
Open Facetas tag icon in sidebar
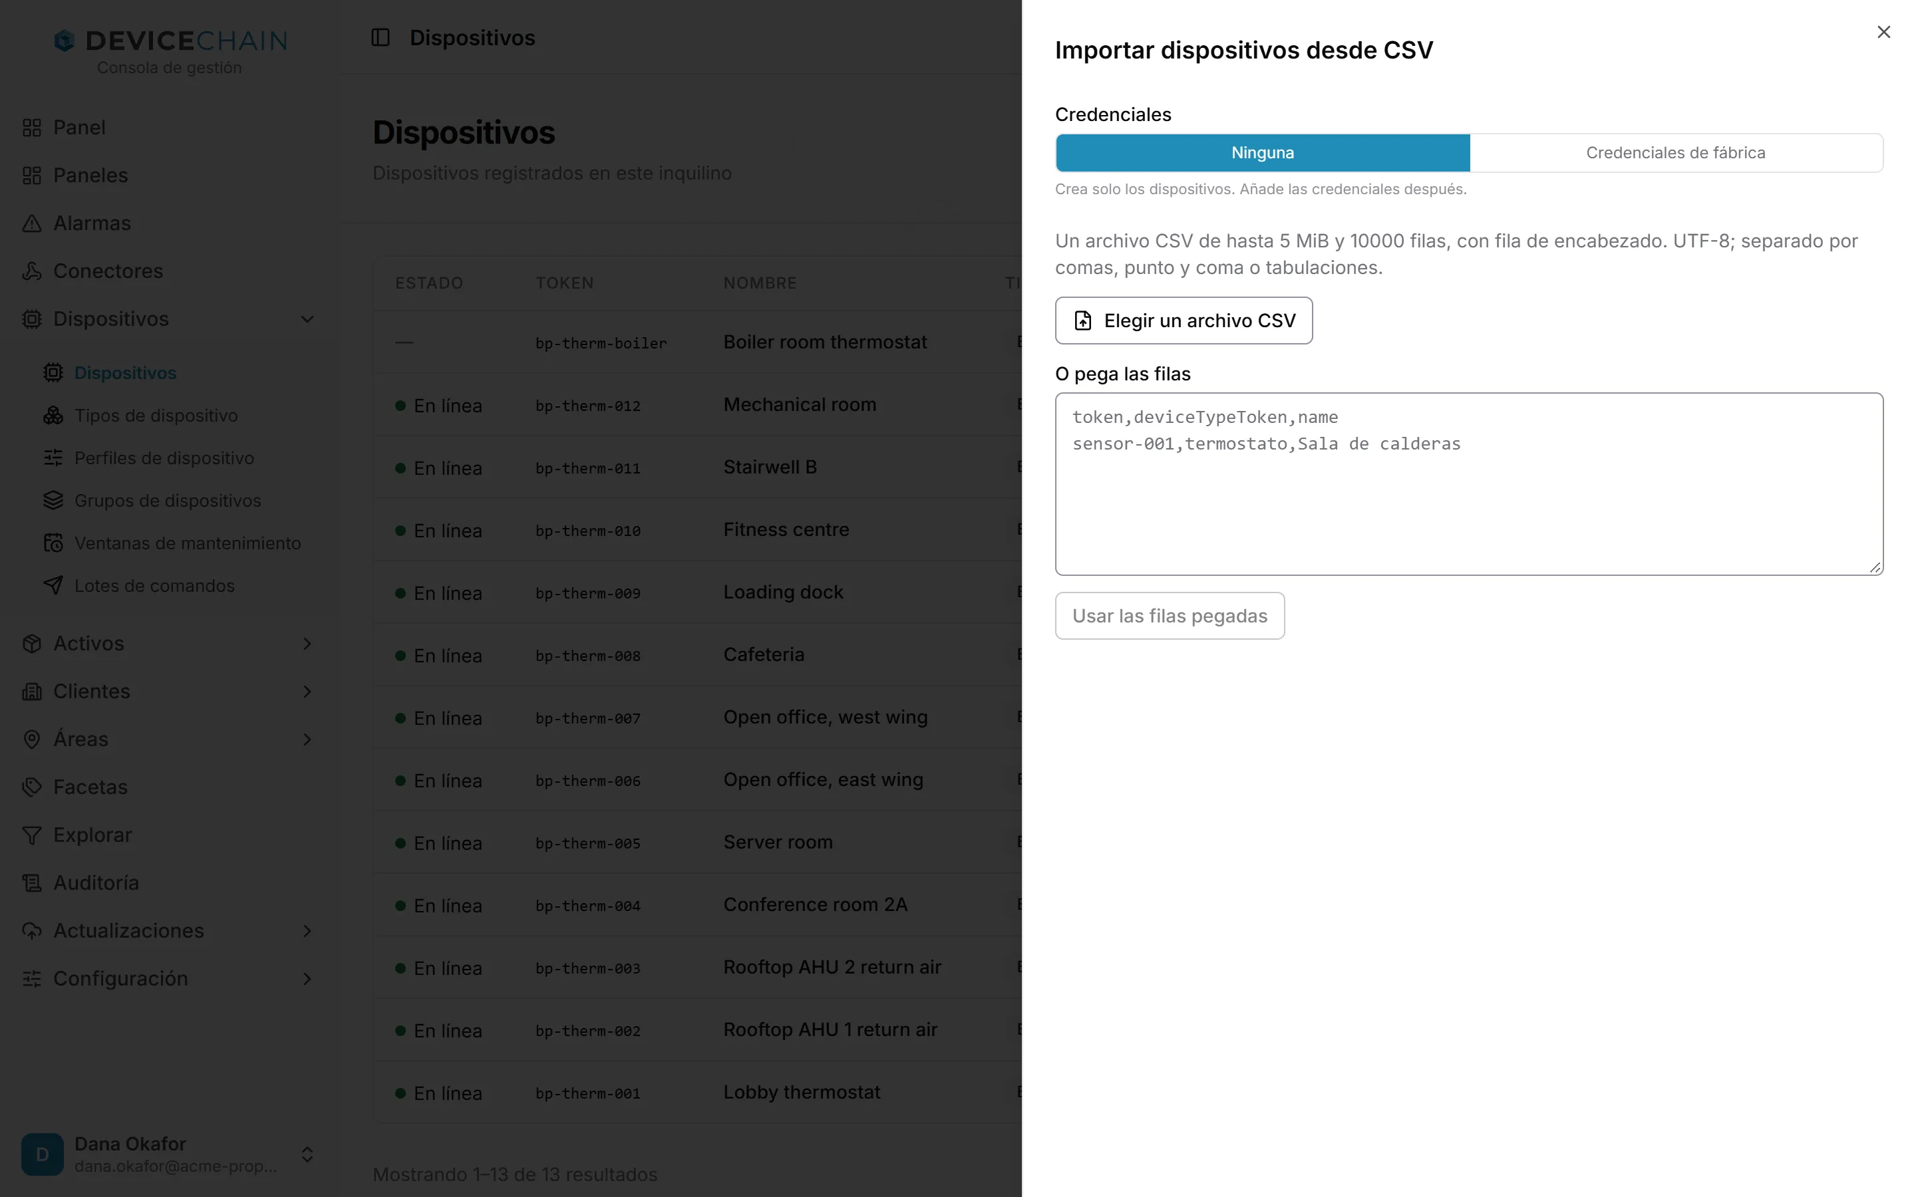32,787
